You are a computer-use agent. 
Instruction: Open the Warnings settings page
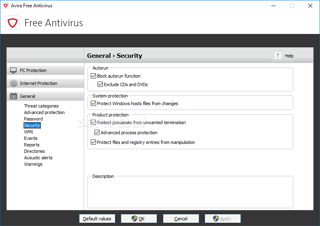pyautogui.click(x=33, y=164)
